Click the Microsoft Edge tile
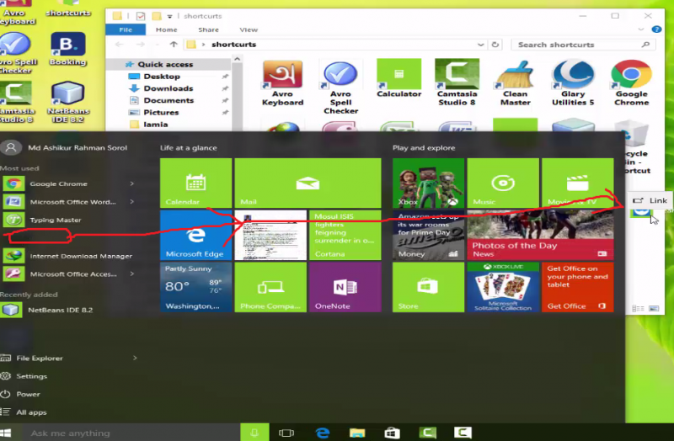Viewport: 674px width, 441px height. [x=195, y=234]
